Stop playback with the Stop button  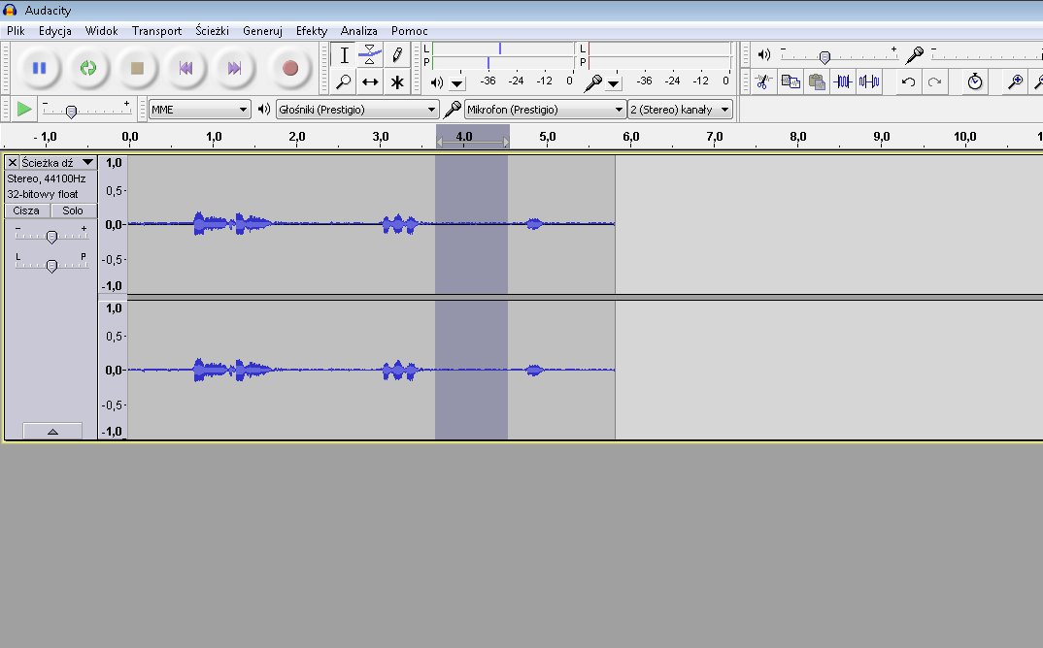click(137, 68)
